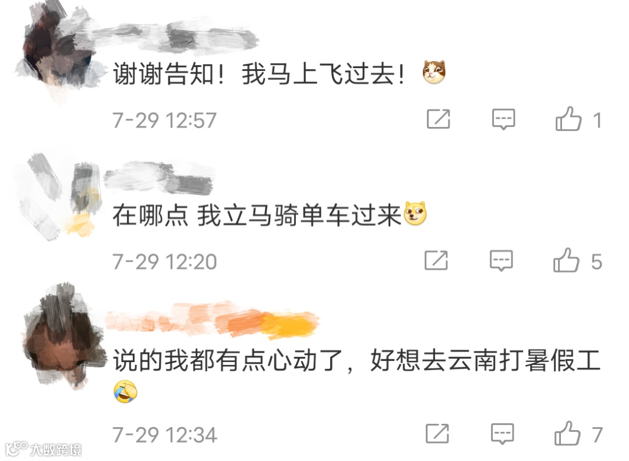629x461 pixels.
Task: Like the bicycle comment with 5 likes
Action: (566, 260)
